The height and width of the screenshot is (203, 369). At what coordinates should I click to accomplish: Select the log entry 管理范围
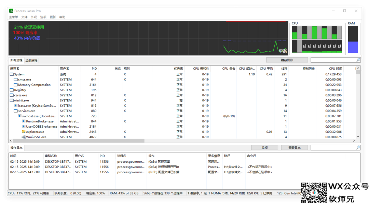click(184, 162)
